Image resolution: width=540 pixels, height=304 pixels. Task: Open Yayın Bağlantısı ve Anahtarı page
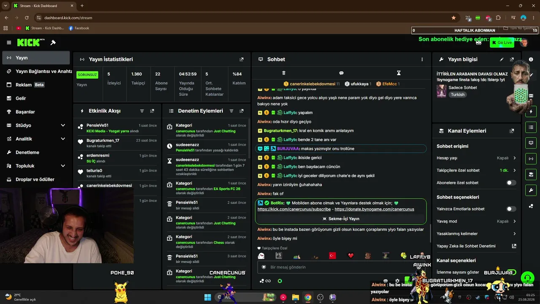(37, 71)
